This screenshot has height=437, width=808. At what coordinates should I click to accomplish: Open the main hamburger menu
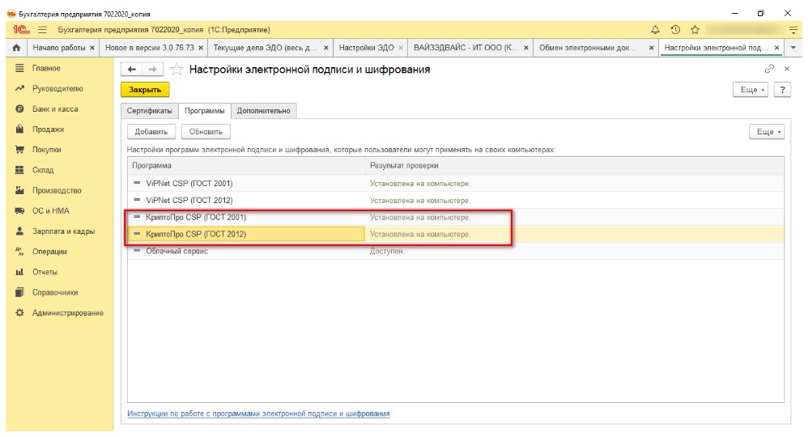(42, 30)
